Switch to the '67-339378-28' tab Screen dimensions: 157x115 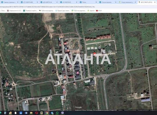pos(68,2)
